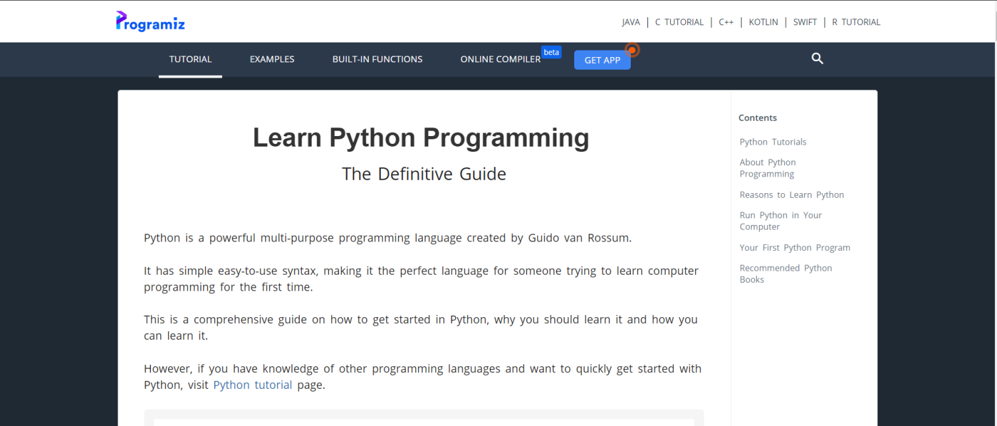
Task: Select the BUILT-IN FUNCTIONS tab
Action: click(x=377, y=59)
